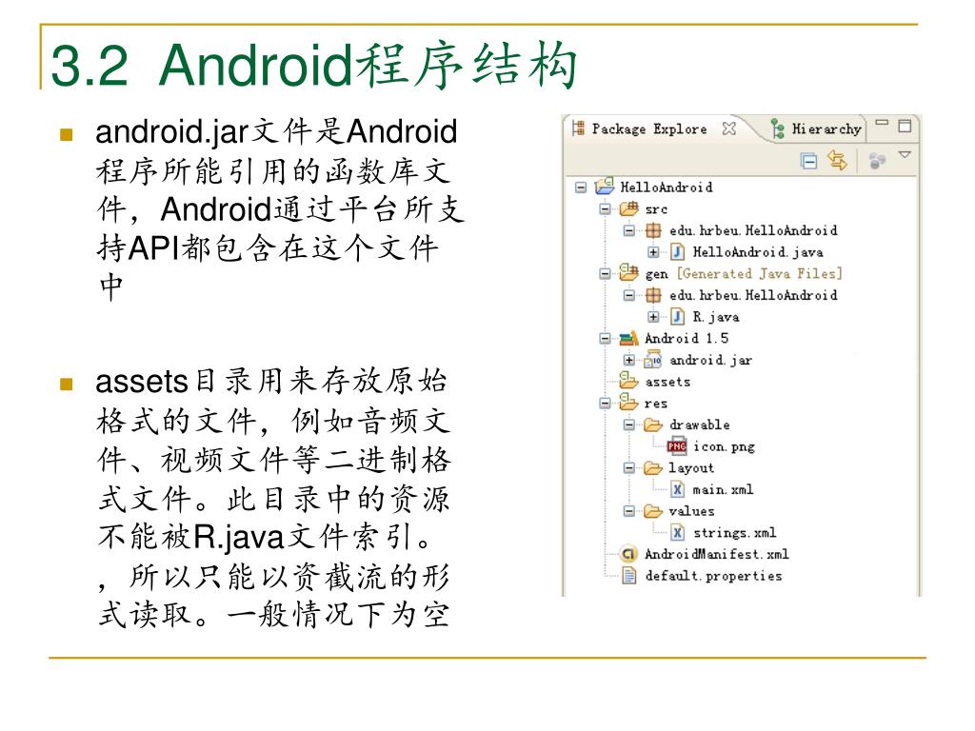Collapse the Android 1.5 library node
The height and width of the screenshot is (731, 975).
coord(605,338)
